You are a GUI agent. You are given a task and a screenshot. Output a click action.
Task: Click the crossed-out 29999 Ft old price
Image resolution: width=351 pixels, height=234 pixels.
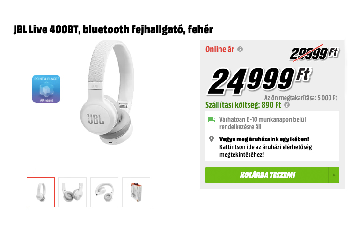[x=314, y=53]
